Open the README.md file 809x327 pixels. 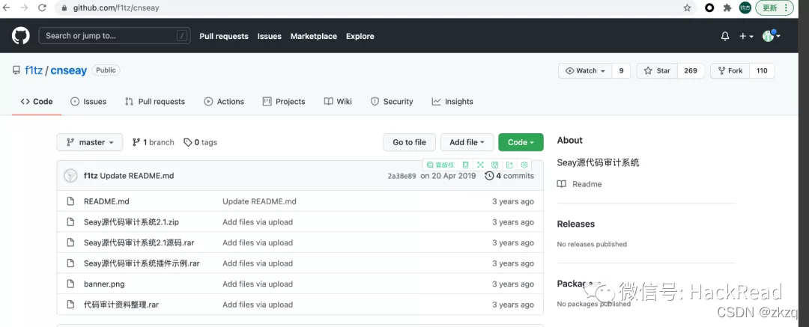coord(106,201)
